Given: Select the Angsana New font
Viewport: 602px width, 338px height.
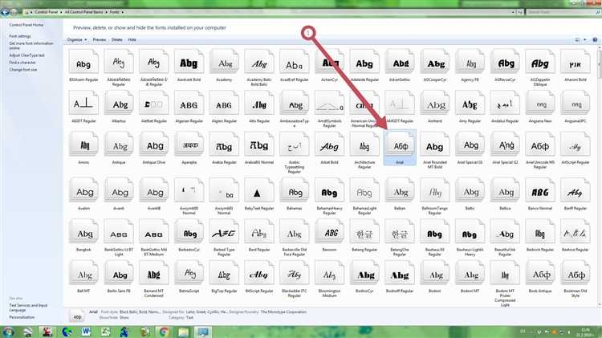Looking at the screenshot, I should pos(540,106).
